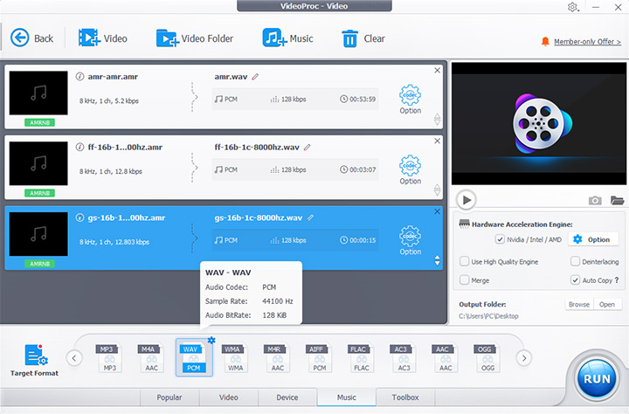Switch to the Device tab
Screen dimensions: 629x414
[x=287, y=397]
